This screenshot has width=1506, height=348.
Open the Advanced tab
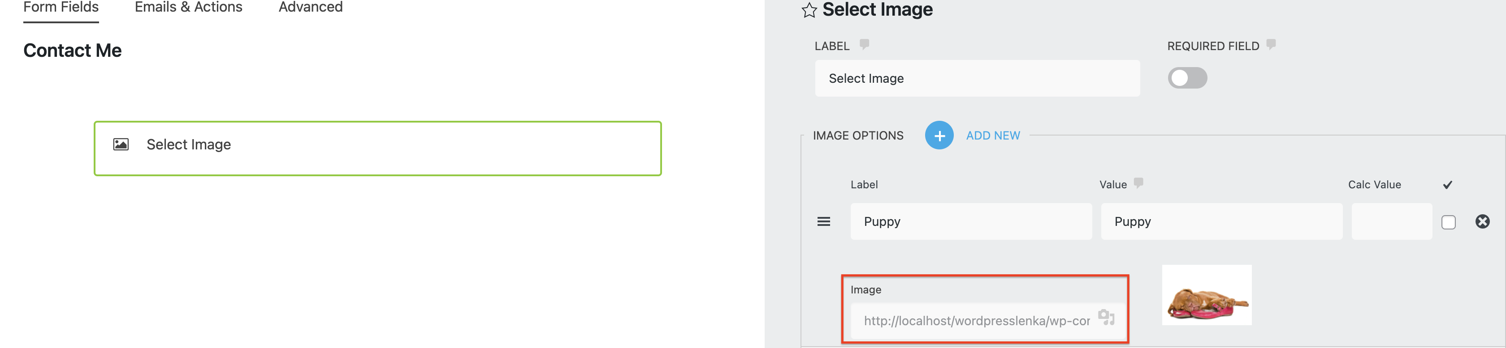(311, 7)
